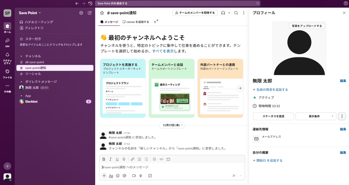Toggle strikethrough formatting
349x185 pixels.
pos(124,159)
